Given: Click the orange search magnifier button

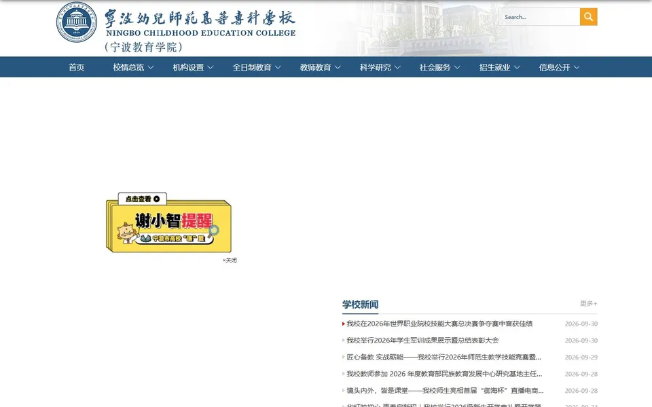Looking at the screenshot, I should (588, 16).
